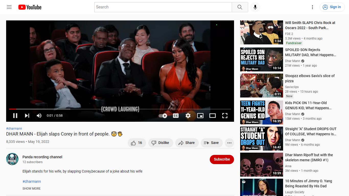
Task: Sign in to YouTube
Action: tap(332, 7)
